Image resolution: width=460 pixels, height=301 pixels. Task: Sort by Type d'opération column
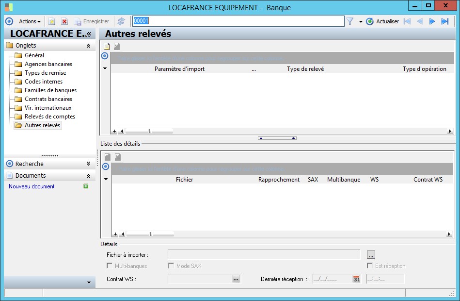click(x=424, y=69)
